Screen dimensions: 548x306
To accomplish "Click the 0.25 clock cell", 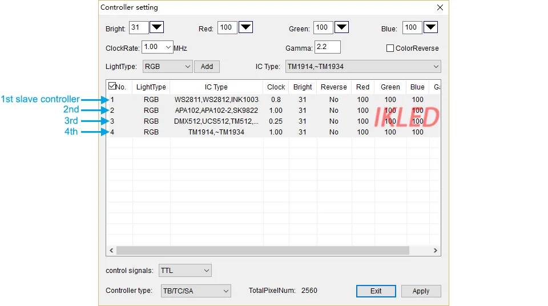I will click(276, 121).
